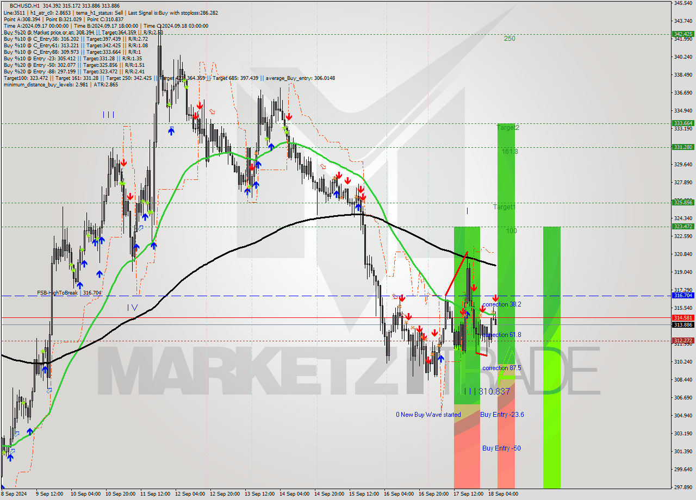
Task: Click the '16 Sep 04:00' time axis label
Action: coord(399,494)
